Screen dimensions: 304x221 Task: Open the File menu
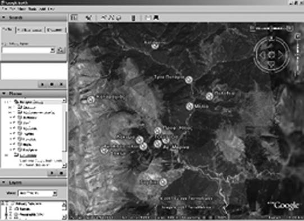5,9
